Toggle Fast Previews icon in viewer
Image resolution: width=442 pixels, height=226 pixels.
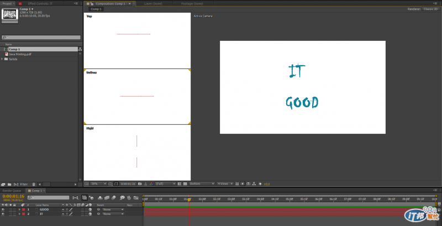click(243, 184)
